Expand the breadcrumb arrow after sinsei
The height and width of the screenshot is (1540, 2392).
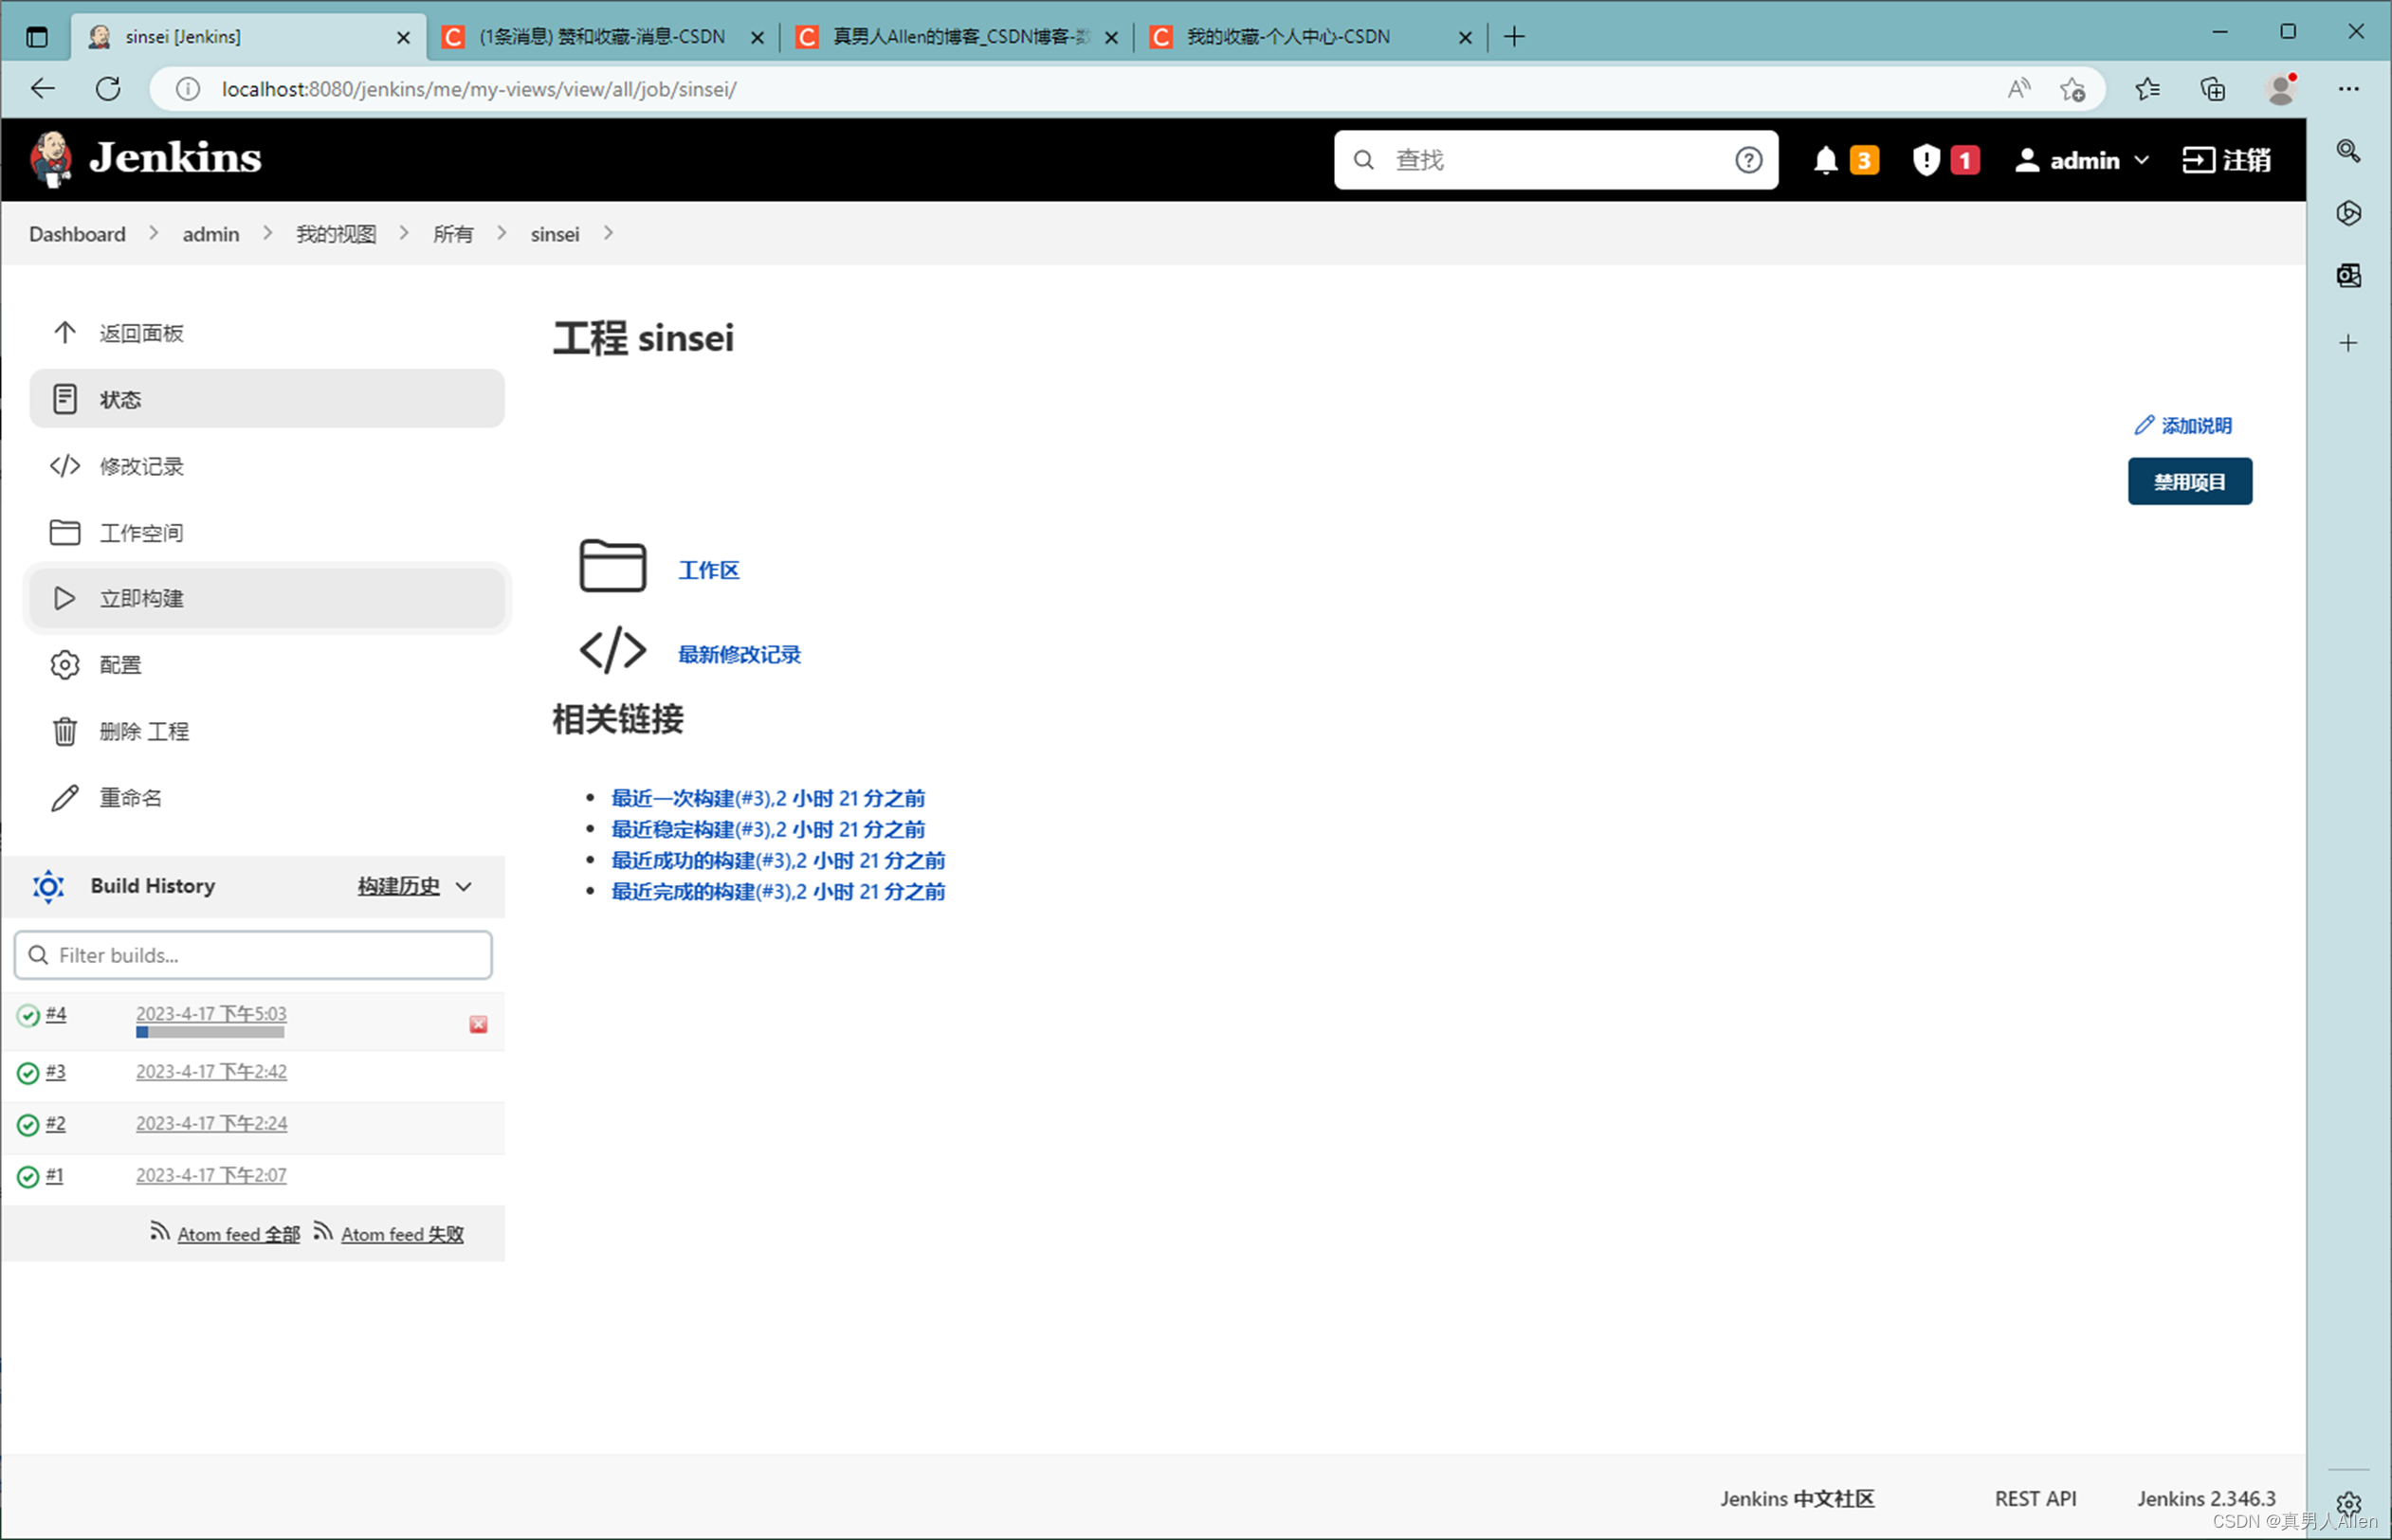[608, 233]
